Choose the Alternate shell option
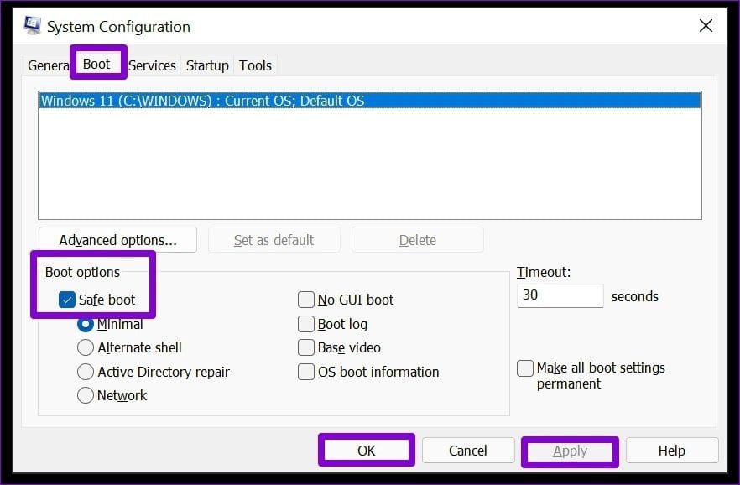Image resolution: width=740 pixels, height=485 pixels. click(86, 347)
